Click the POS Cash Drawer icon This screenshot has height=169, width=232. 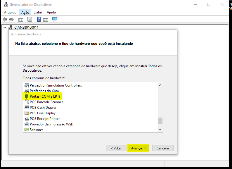click(x=27, y=108)
